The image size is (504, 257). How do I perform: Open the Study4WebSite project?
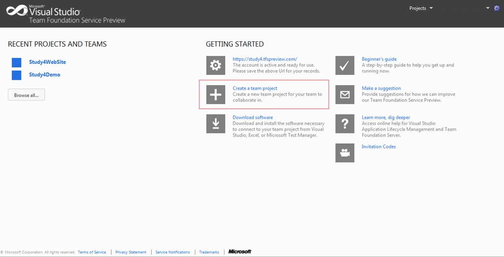point(48,62)
